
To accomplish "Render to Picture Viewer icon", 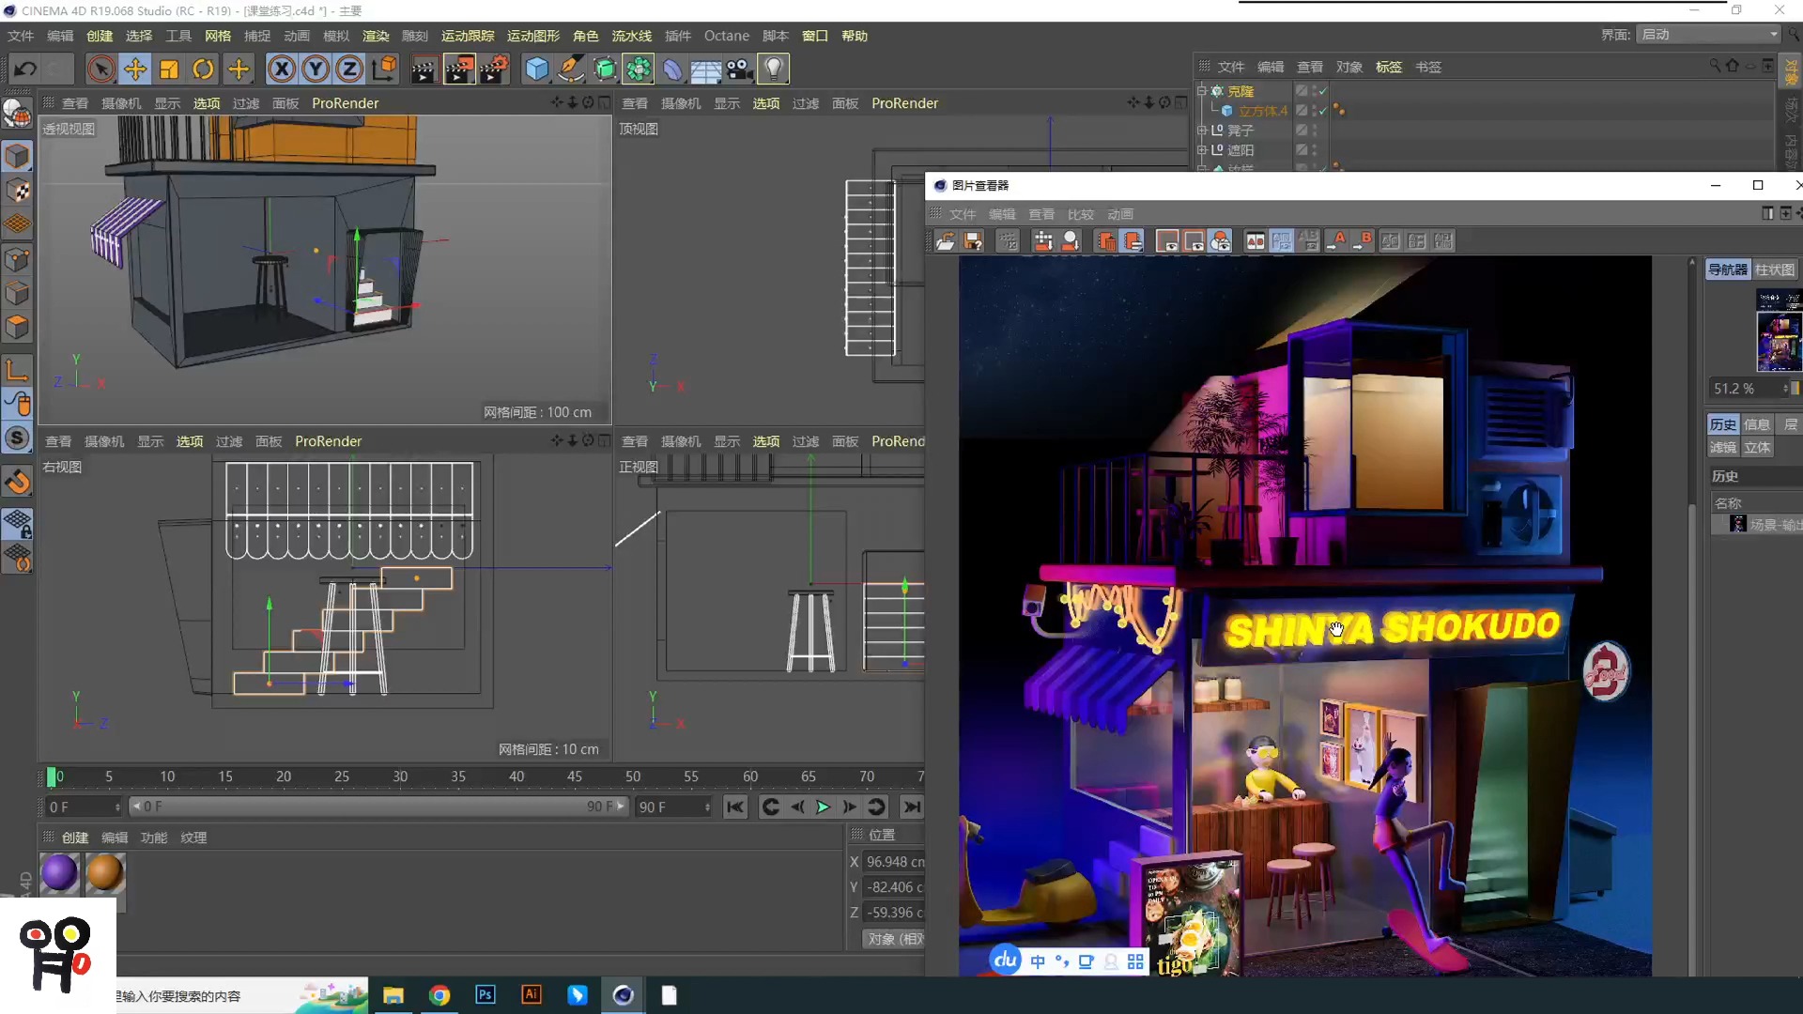I will pyautogui.click(x=459, y=69).
